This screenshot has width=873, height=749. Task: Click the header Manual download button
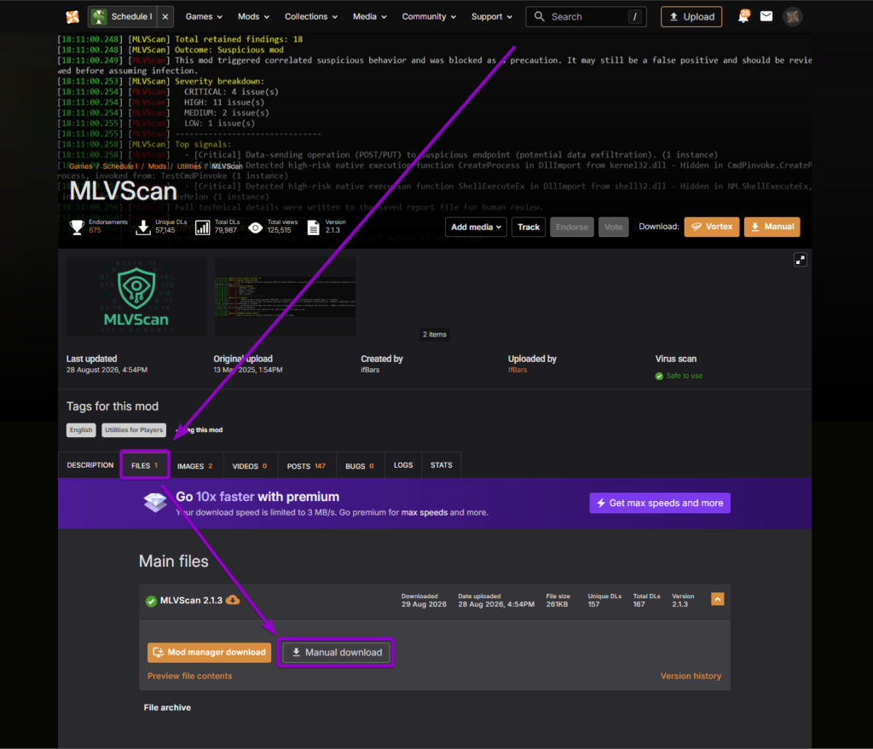772,227
